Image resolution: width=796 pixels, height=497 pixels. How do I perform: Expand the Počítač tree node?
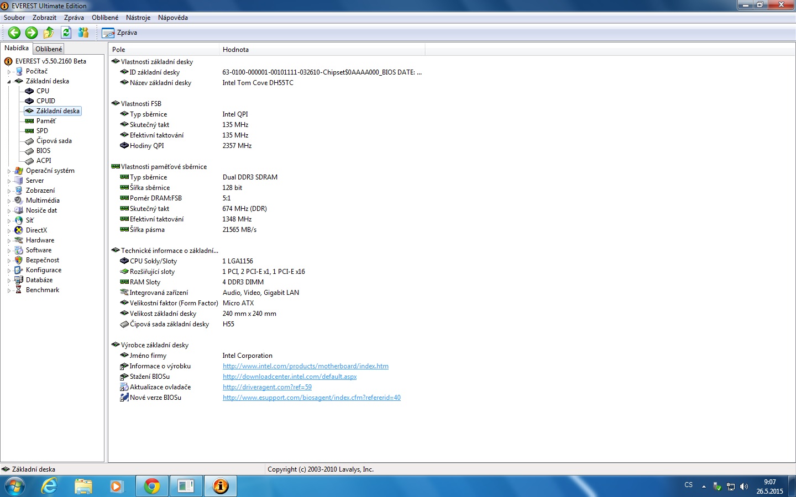(x=9, y=72)
